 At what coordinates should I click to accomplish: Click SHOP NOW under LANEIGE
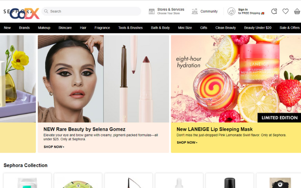(x=187, y=143)
